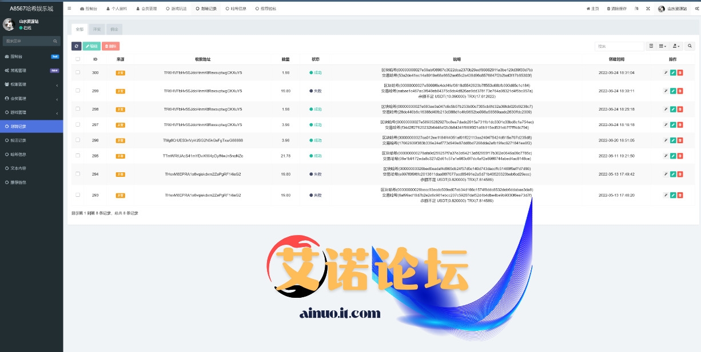Image resolution: width=701 pixels, height=352 pixels.
Task: Click the green edit icon for row 298
Action: pyautogui.click(x=673, y=109)
